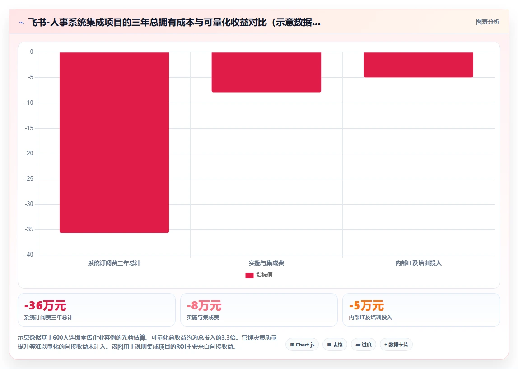Screen dimensions: 518x369
Task: Click the 数据卡片 tag button
Action: pyautogui.click(x=396, y=345)
